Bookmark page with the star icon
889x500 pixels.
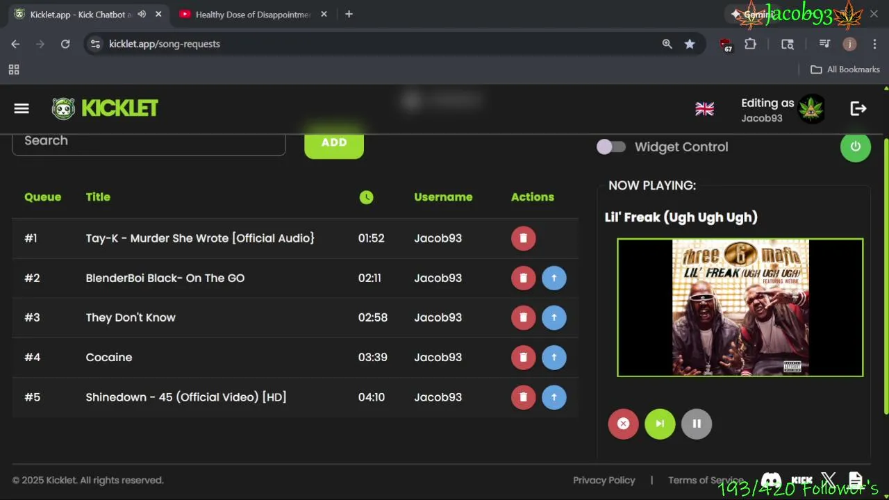690,44
